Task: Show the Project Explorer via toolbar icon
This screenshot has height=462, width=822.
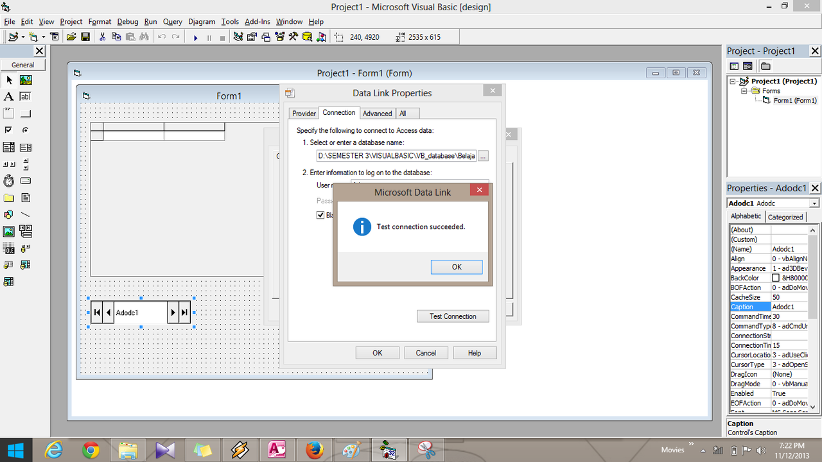Action: 238,37
